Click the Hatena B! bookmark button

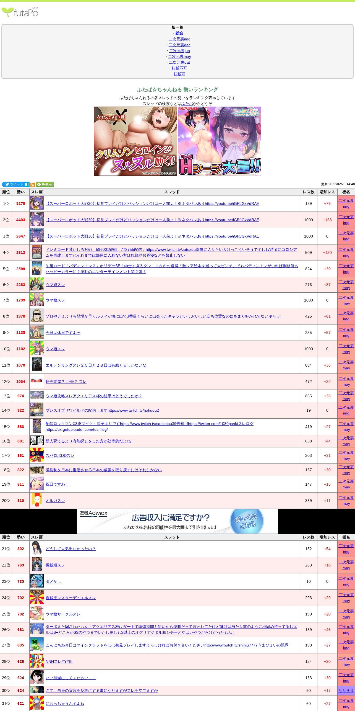click(x=27, y=184)
